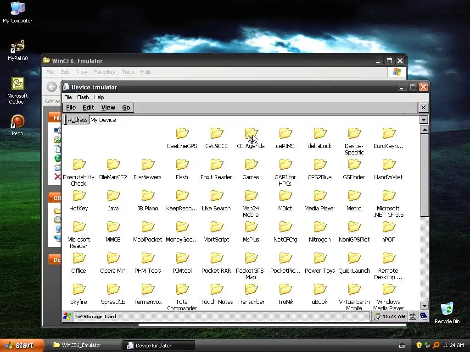The width and height of the screenshot is (470, 352).
Task: Select the Games folder
Action: pos(251,170)
